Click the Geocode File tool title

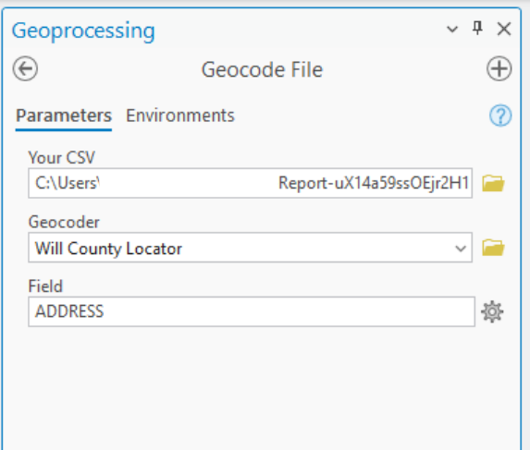pyautogui.click(x=262, y=70)
